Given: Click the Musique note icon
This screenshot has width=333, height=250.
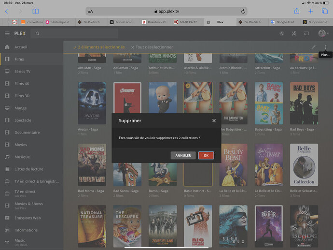Looking at the screenshot, I should click(7, 157).
